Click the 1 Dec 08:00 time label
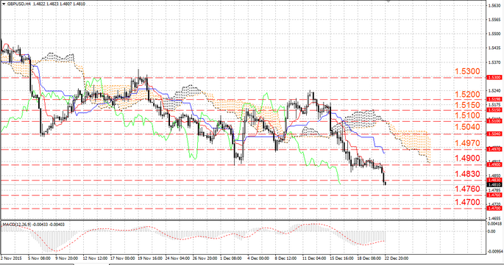Screen dimensions: 504x265 [232, 258]
